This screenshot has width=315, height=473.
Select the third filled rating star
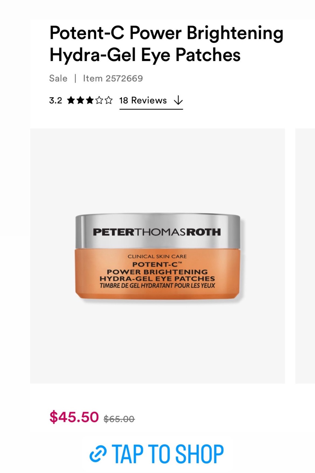tap(90, 100)
